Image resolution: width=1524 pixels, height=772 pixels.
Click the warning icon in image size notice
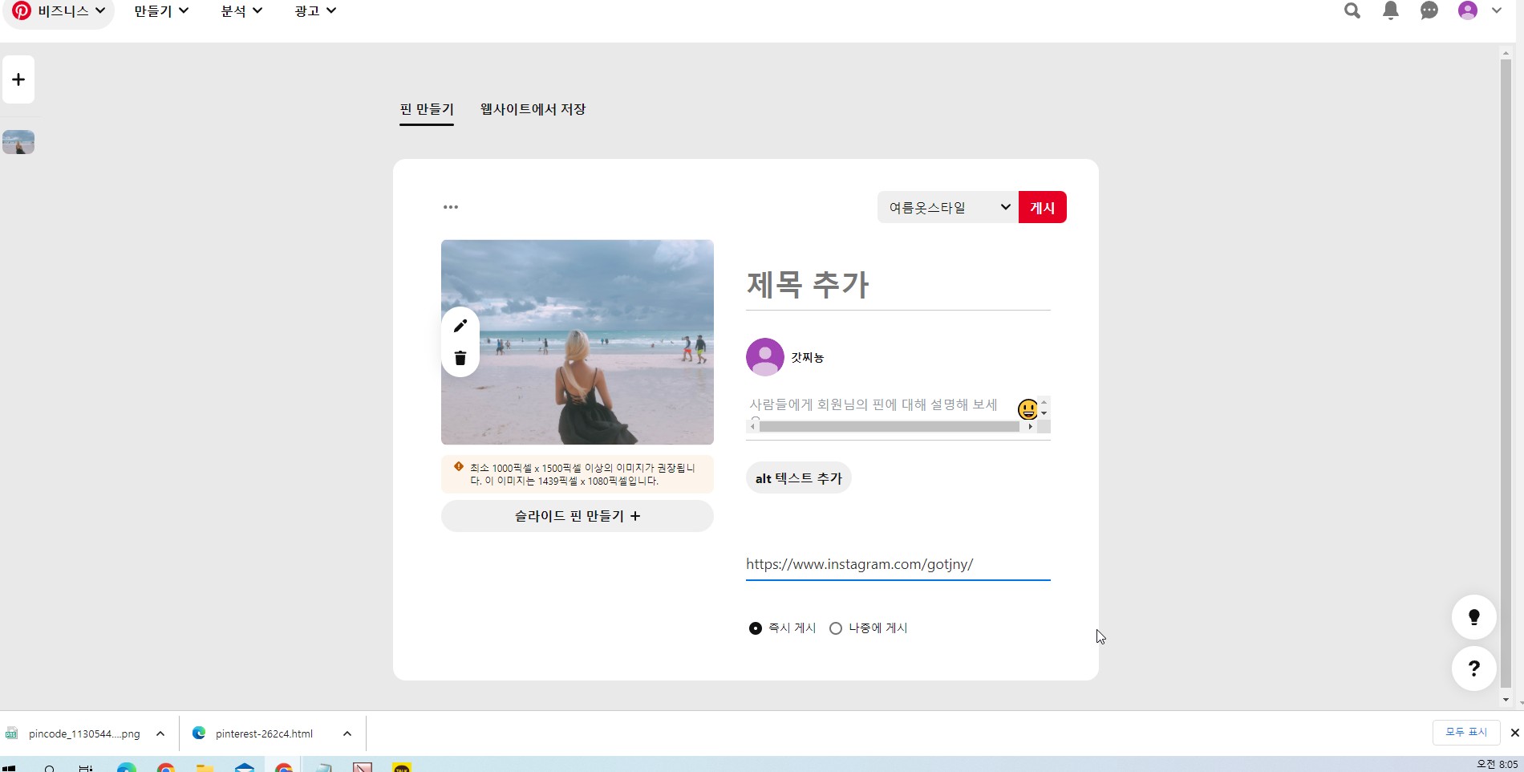tap(459, 466)
